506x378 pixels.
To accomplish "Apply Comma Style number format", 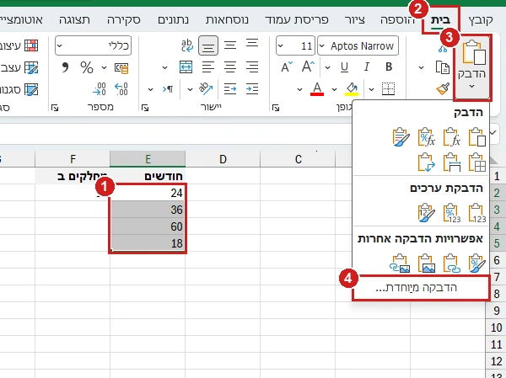I will click(x=65, y=67).
